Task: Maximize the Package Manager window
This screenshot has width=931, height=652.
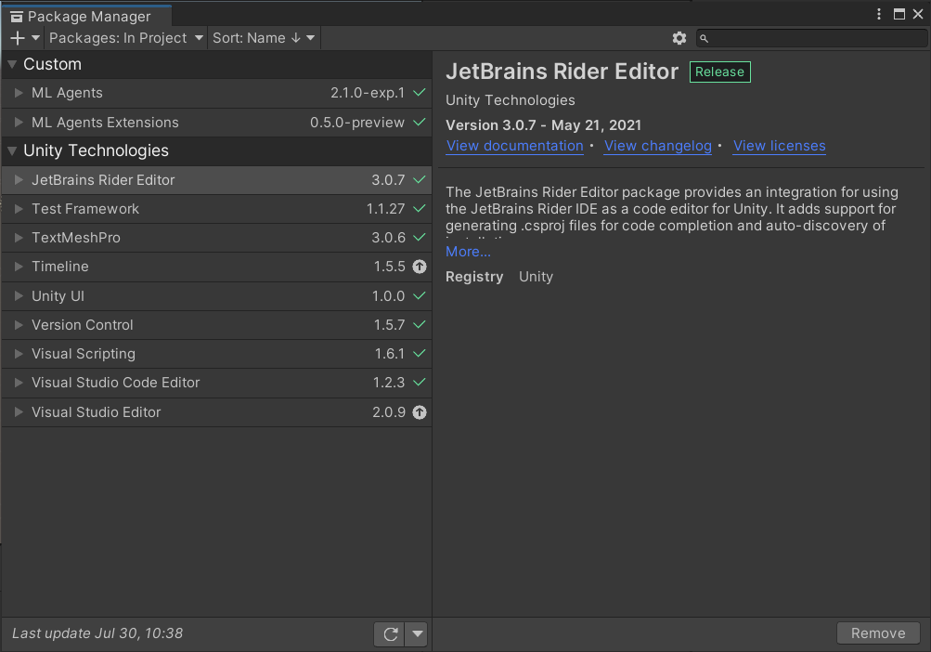Action: (899, 14)
